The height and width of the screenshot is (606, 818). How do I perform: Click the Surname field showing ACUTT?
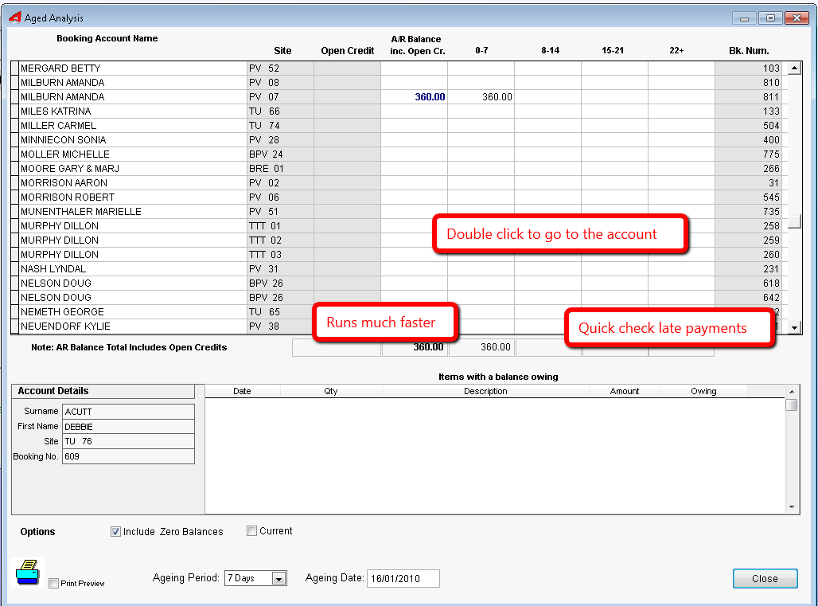(128, 412)
